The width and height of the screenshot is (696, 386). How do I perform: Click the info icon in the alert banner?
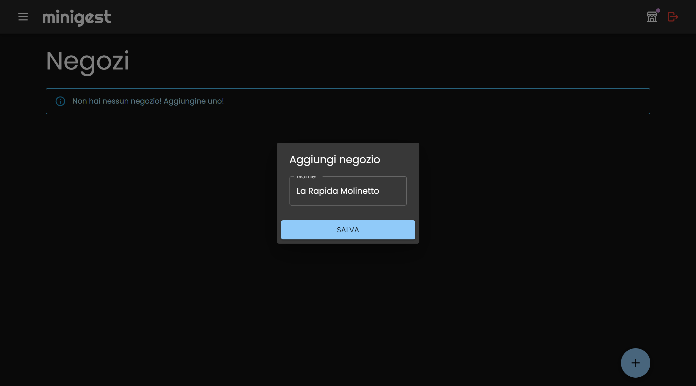(60, 101)
